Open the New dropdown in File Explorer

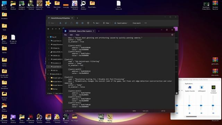click(x=52, y=23)
